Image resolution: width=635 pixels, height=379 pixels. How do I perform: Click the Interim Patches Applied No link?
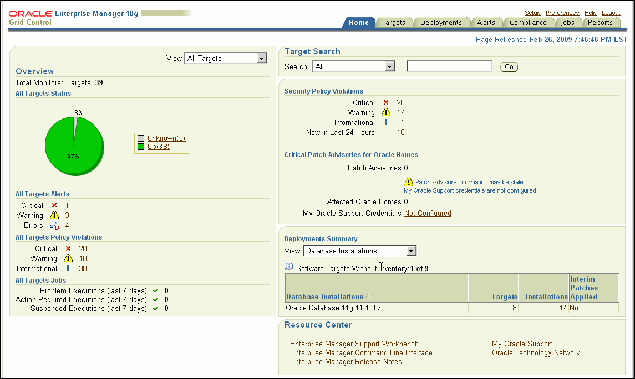point(574,308)
